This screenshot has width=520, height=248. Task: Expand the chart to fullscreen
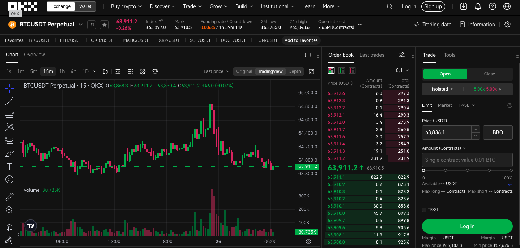(x=311, y=71)
